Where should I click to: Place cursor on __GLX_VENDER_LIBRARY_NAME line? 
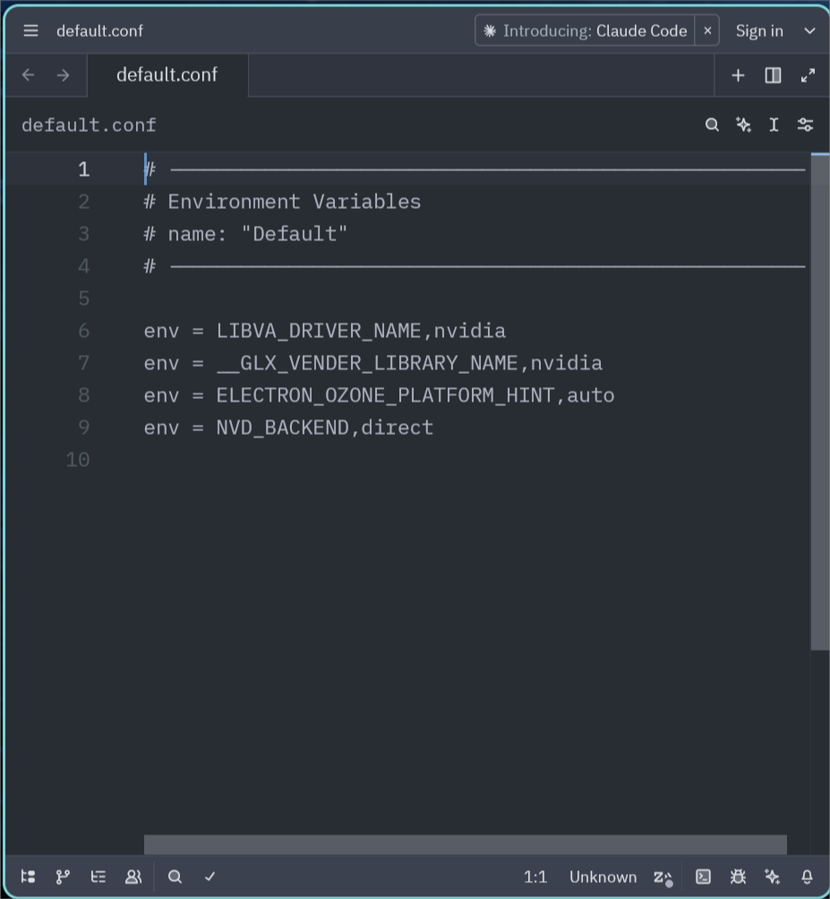point(372,363)
